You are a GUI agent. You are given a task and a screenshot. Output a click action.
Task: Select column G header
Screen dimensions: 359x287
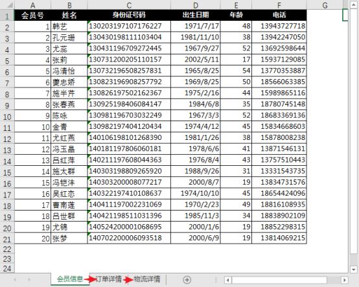325,5
